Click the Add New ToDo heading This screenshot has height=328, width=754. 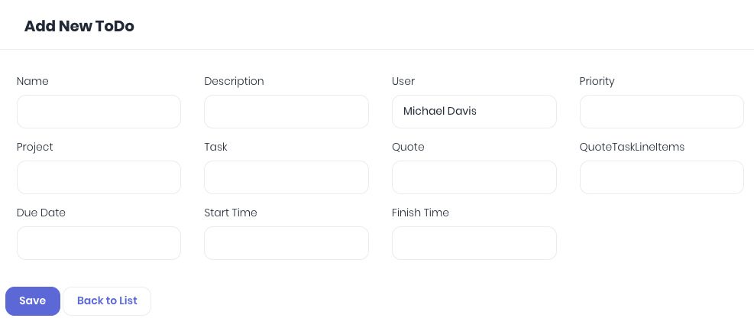[x=79, y=26]
